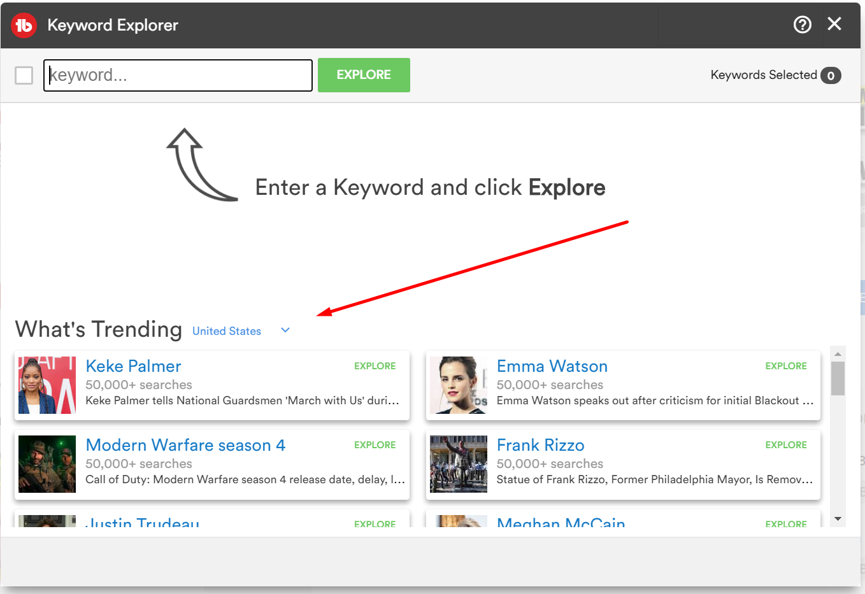Expand trending country list chevron
The width and height of the screenshot is (865, 594).
[285, 330]
